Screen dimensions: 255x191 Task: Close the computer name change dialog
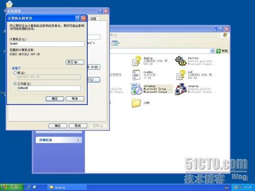click(x=84, y=18)
